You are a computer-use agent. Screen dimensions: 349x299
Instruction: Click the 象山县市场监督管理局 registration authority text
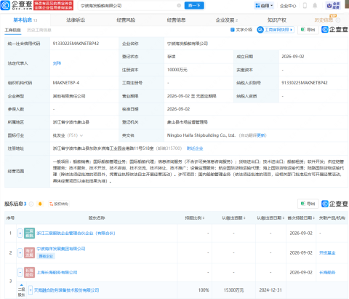(x=188, y=122)
